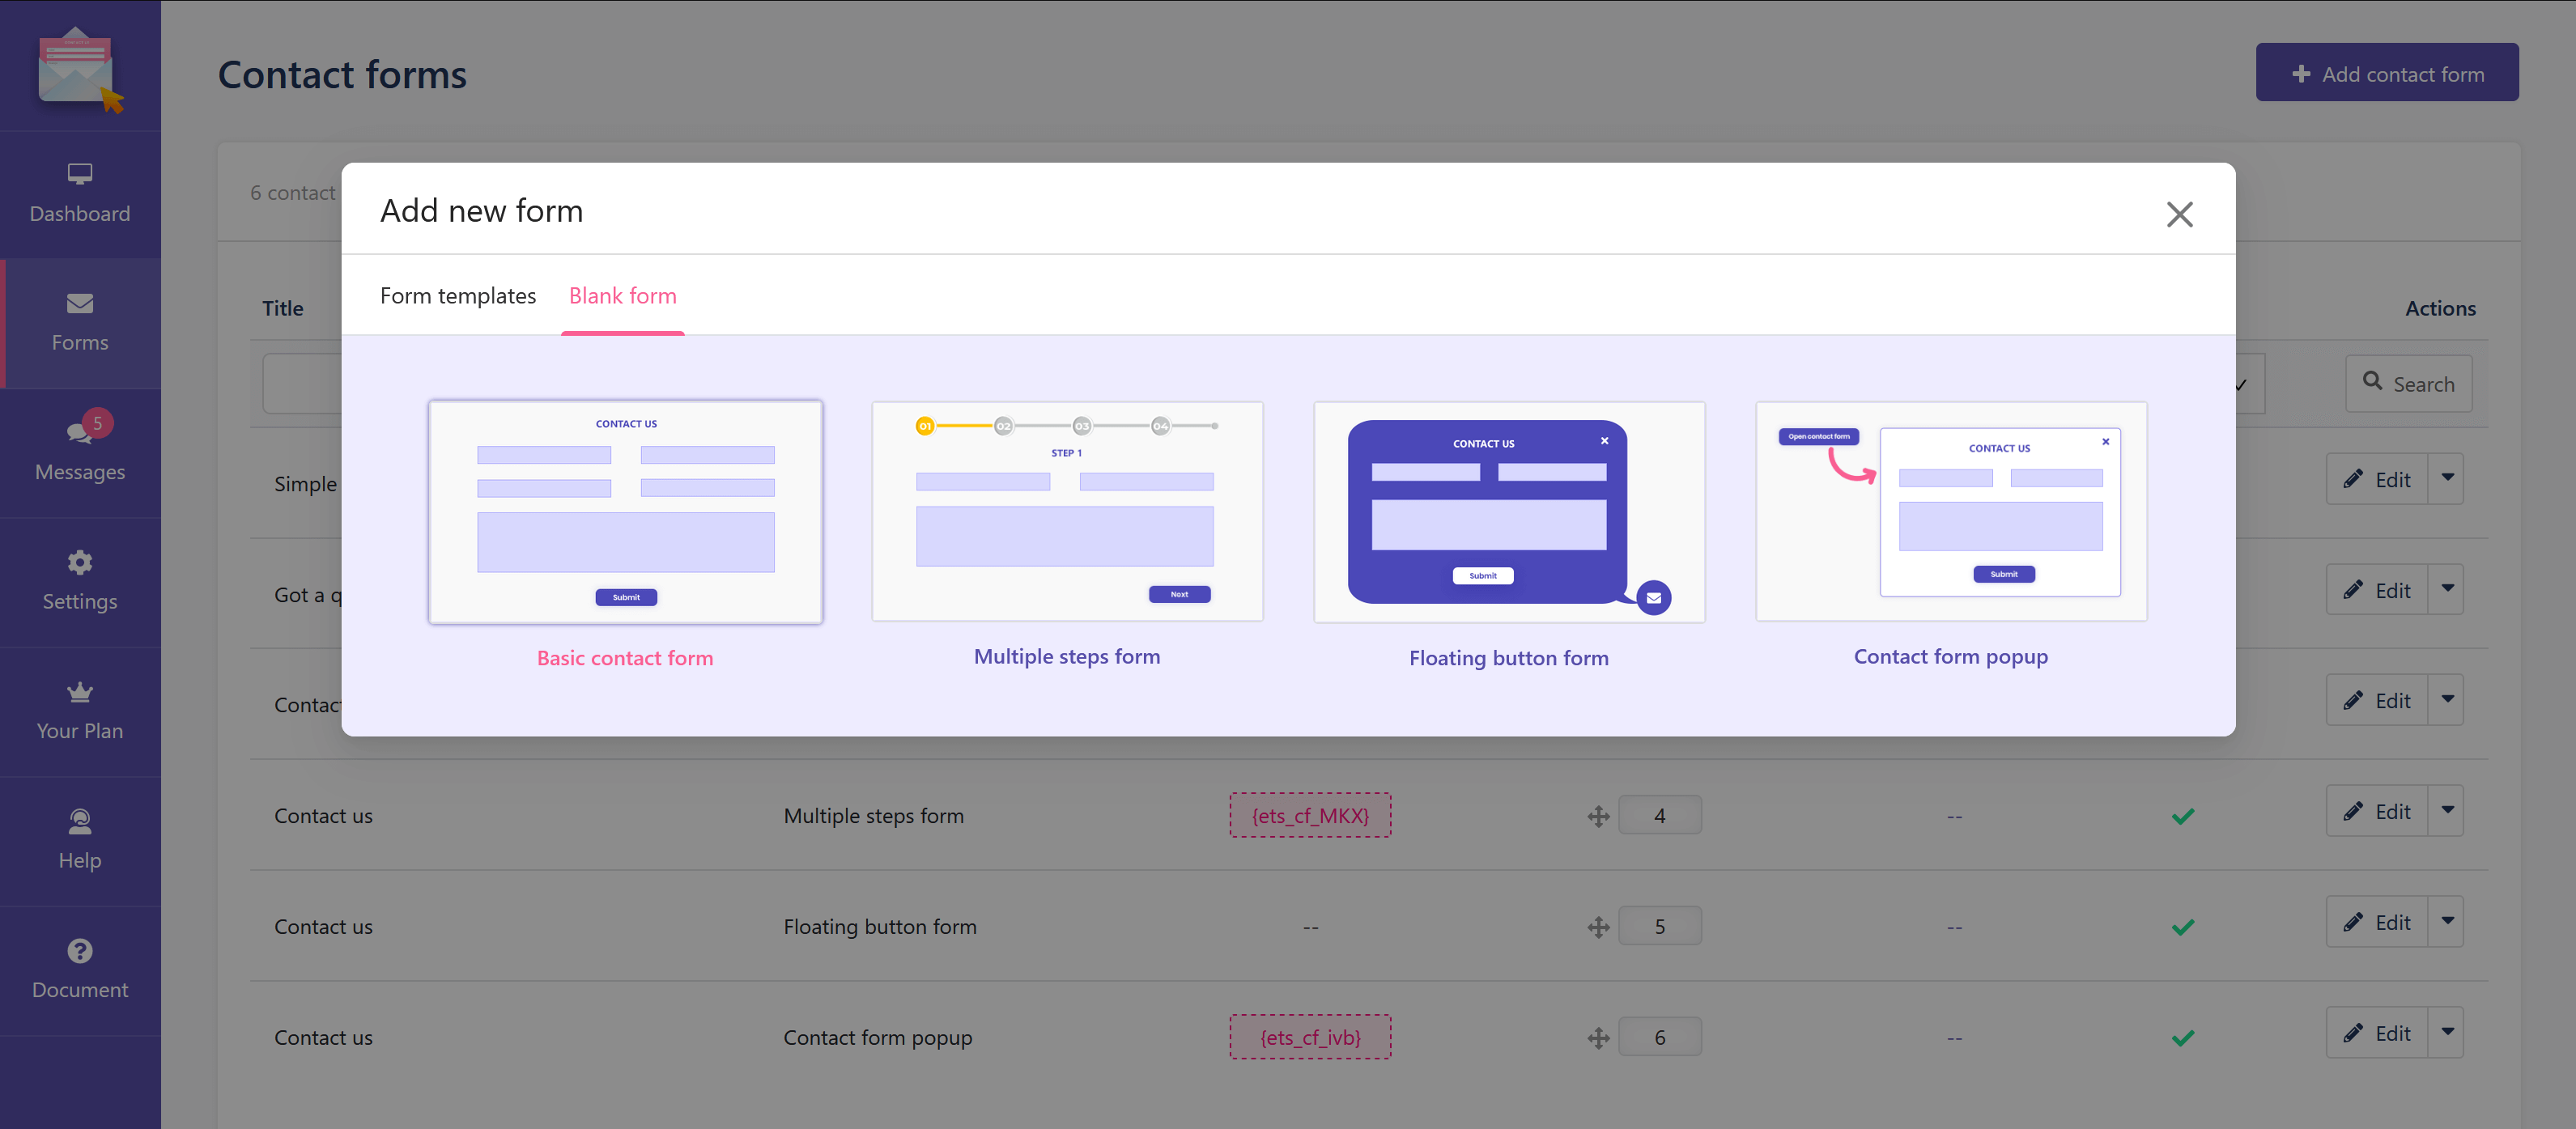Switch to the Blank form tab
This screenshot has height=1129, width=2576.
tap(623, 296)
